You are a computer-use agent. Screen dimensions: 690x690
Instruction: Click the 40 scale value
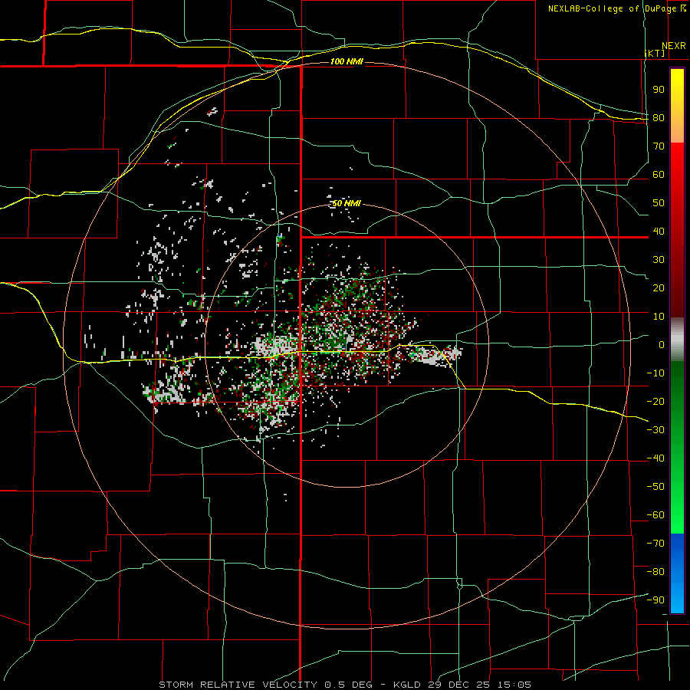click(659, 231)
